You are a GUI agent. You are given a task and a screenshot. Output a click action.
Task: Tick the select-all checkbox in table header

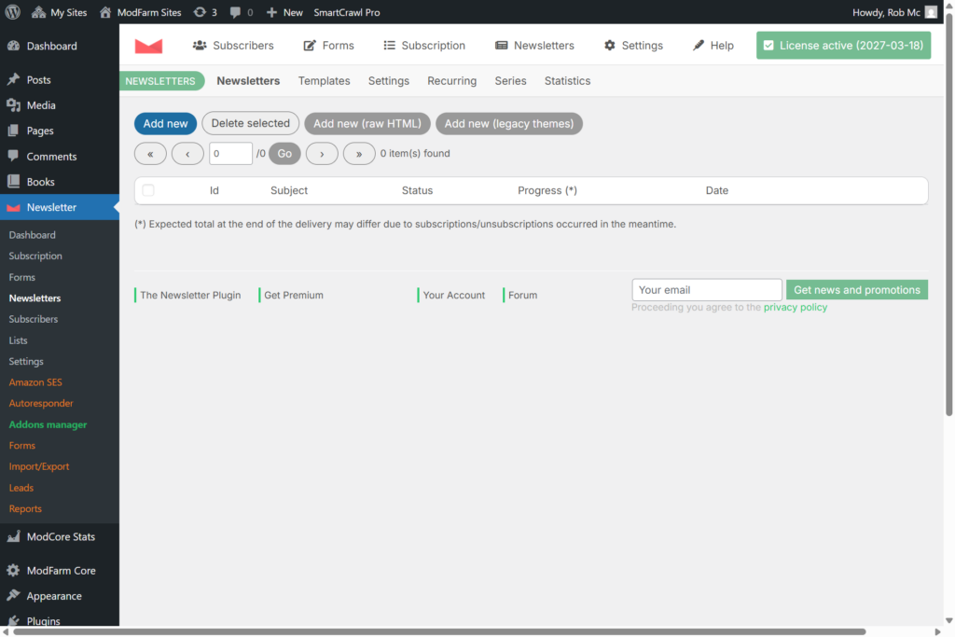coord(148,190)
